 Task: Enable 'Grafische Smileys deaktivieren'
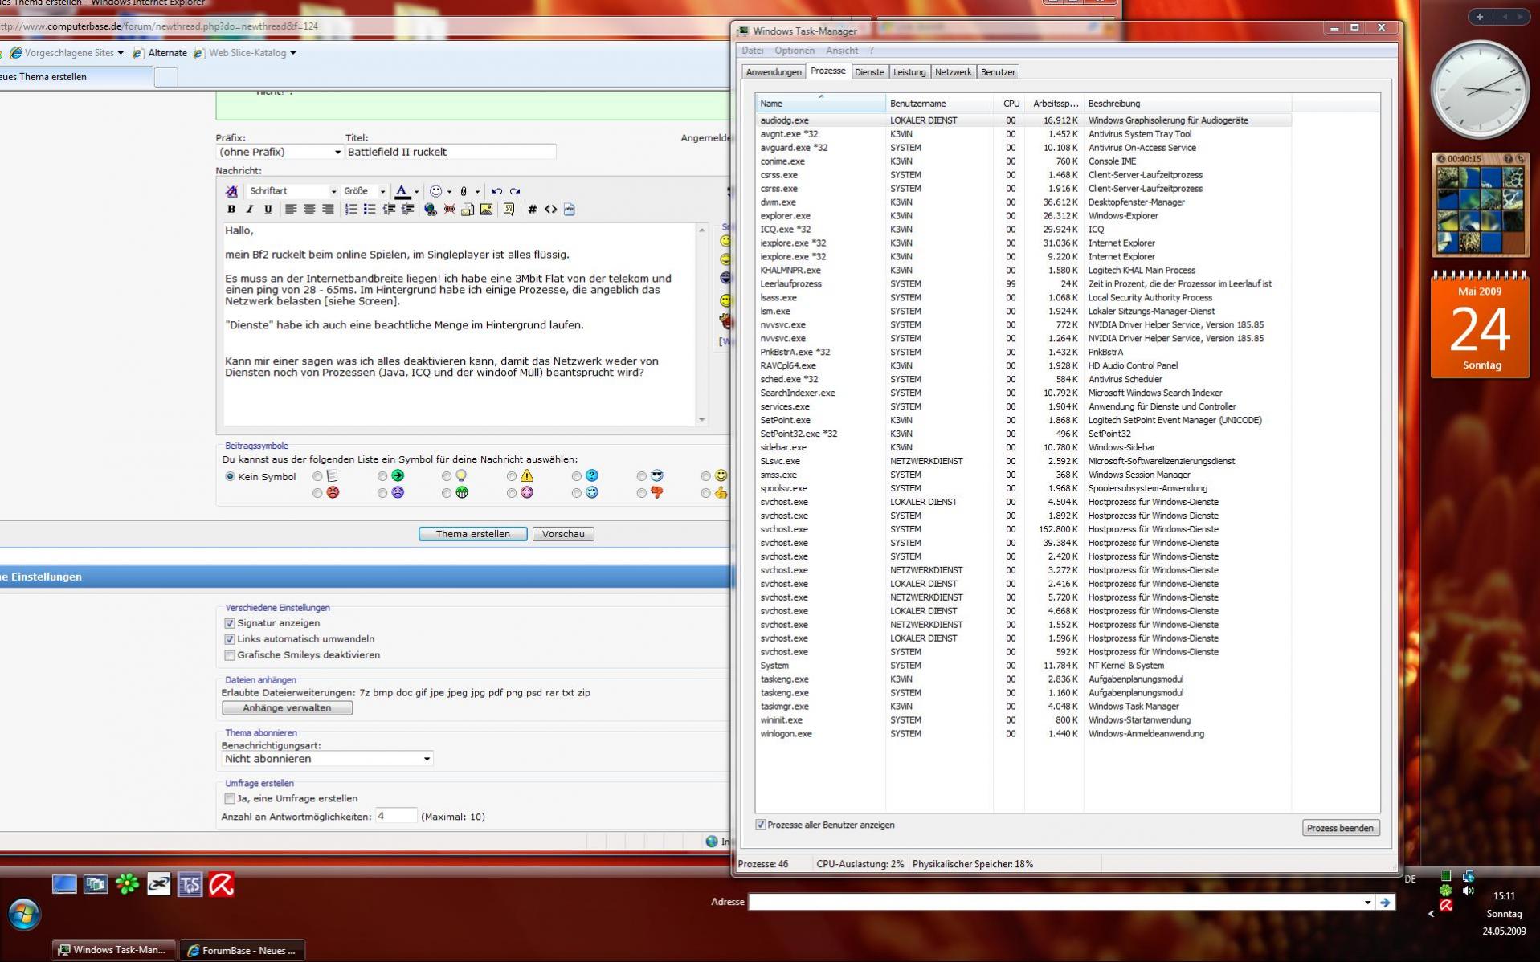click(x=230, y=655)
